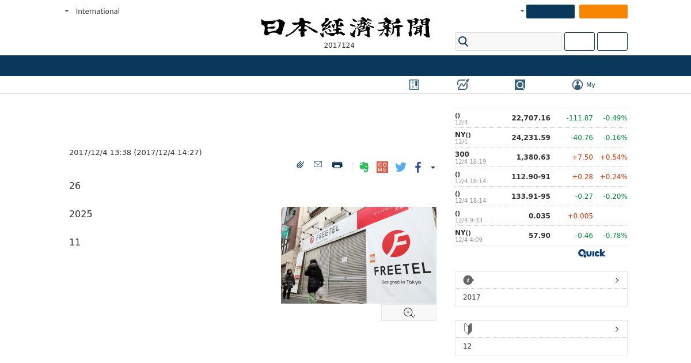The image size is (691, 363).
Task: Click the red COME share icon
Action: coord(382,167)
